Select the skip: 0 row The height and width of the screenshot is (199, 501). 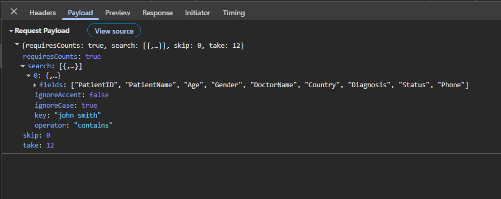pyautogui.click(x=36, y=135)
